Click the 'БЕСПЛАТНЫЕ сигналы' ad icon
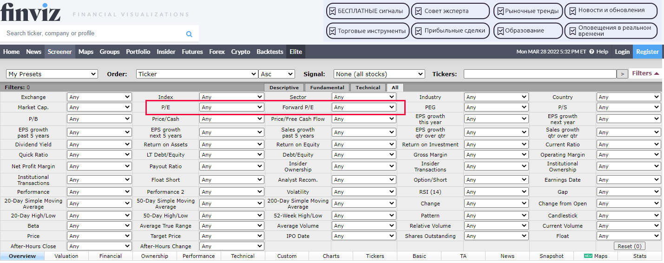The image size is (664, 263). tap(332, 11)
